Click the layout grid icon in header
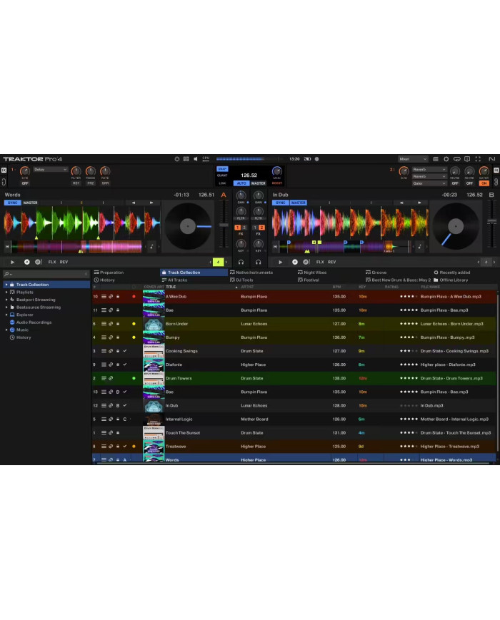Viewport: 500px width, 620px height. (186, 159)
